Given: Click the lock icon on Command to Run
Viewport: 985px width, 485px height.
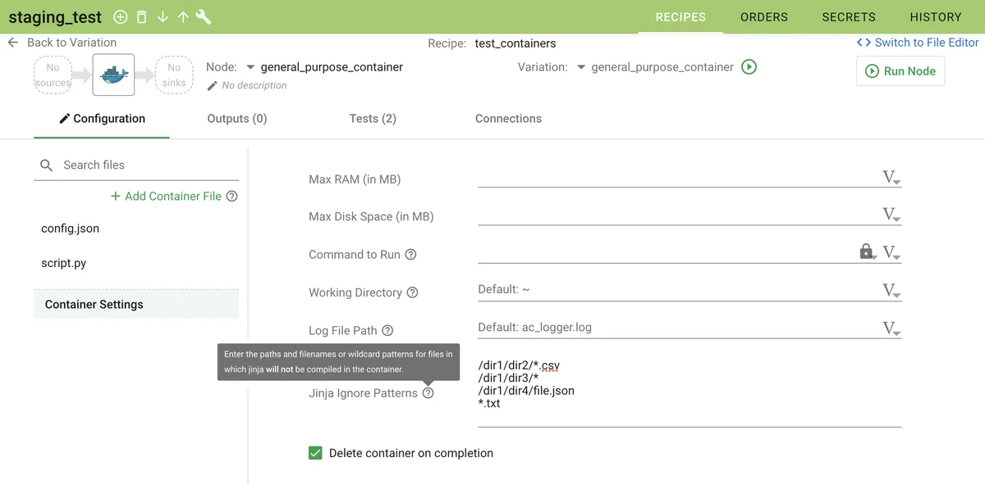Looking at the screenshot, I should [x=866, y=252].
